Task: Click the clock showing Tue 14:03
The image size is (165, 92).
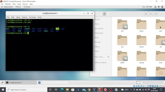Action: 147,7
